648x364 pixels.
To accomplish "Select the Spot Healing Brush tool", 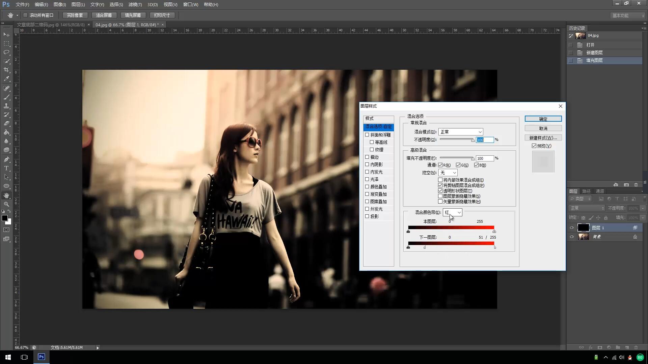I will coord(6,88).
